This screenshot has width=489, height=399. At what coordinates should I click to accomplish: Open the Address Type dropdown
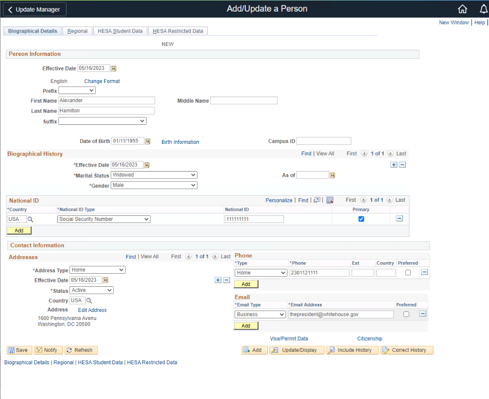tap(97, 270)
